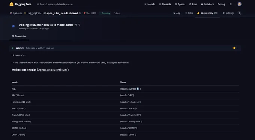255x140 pixels.
Task: View the 6.14k likes count
Action: click(x=94, y=13)
